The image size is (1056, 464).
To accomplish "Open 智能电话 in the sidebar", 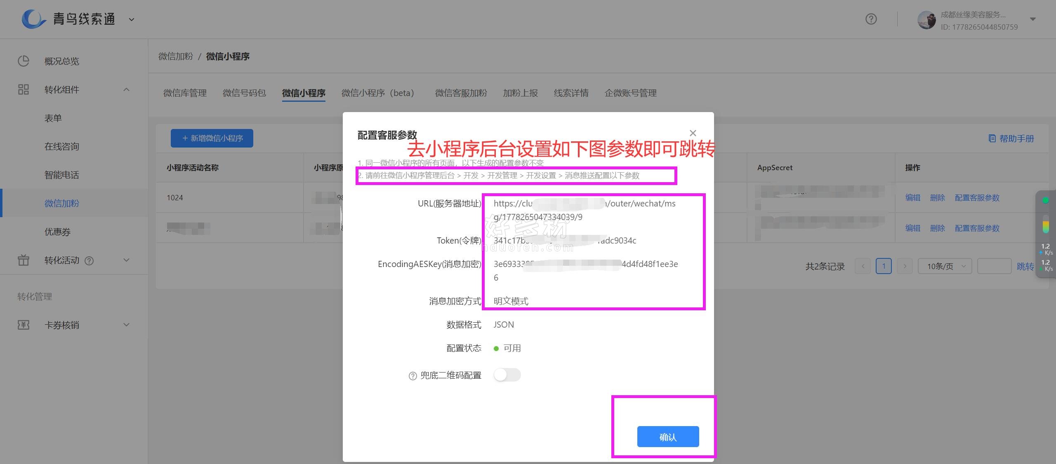I will pos(62,175).
